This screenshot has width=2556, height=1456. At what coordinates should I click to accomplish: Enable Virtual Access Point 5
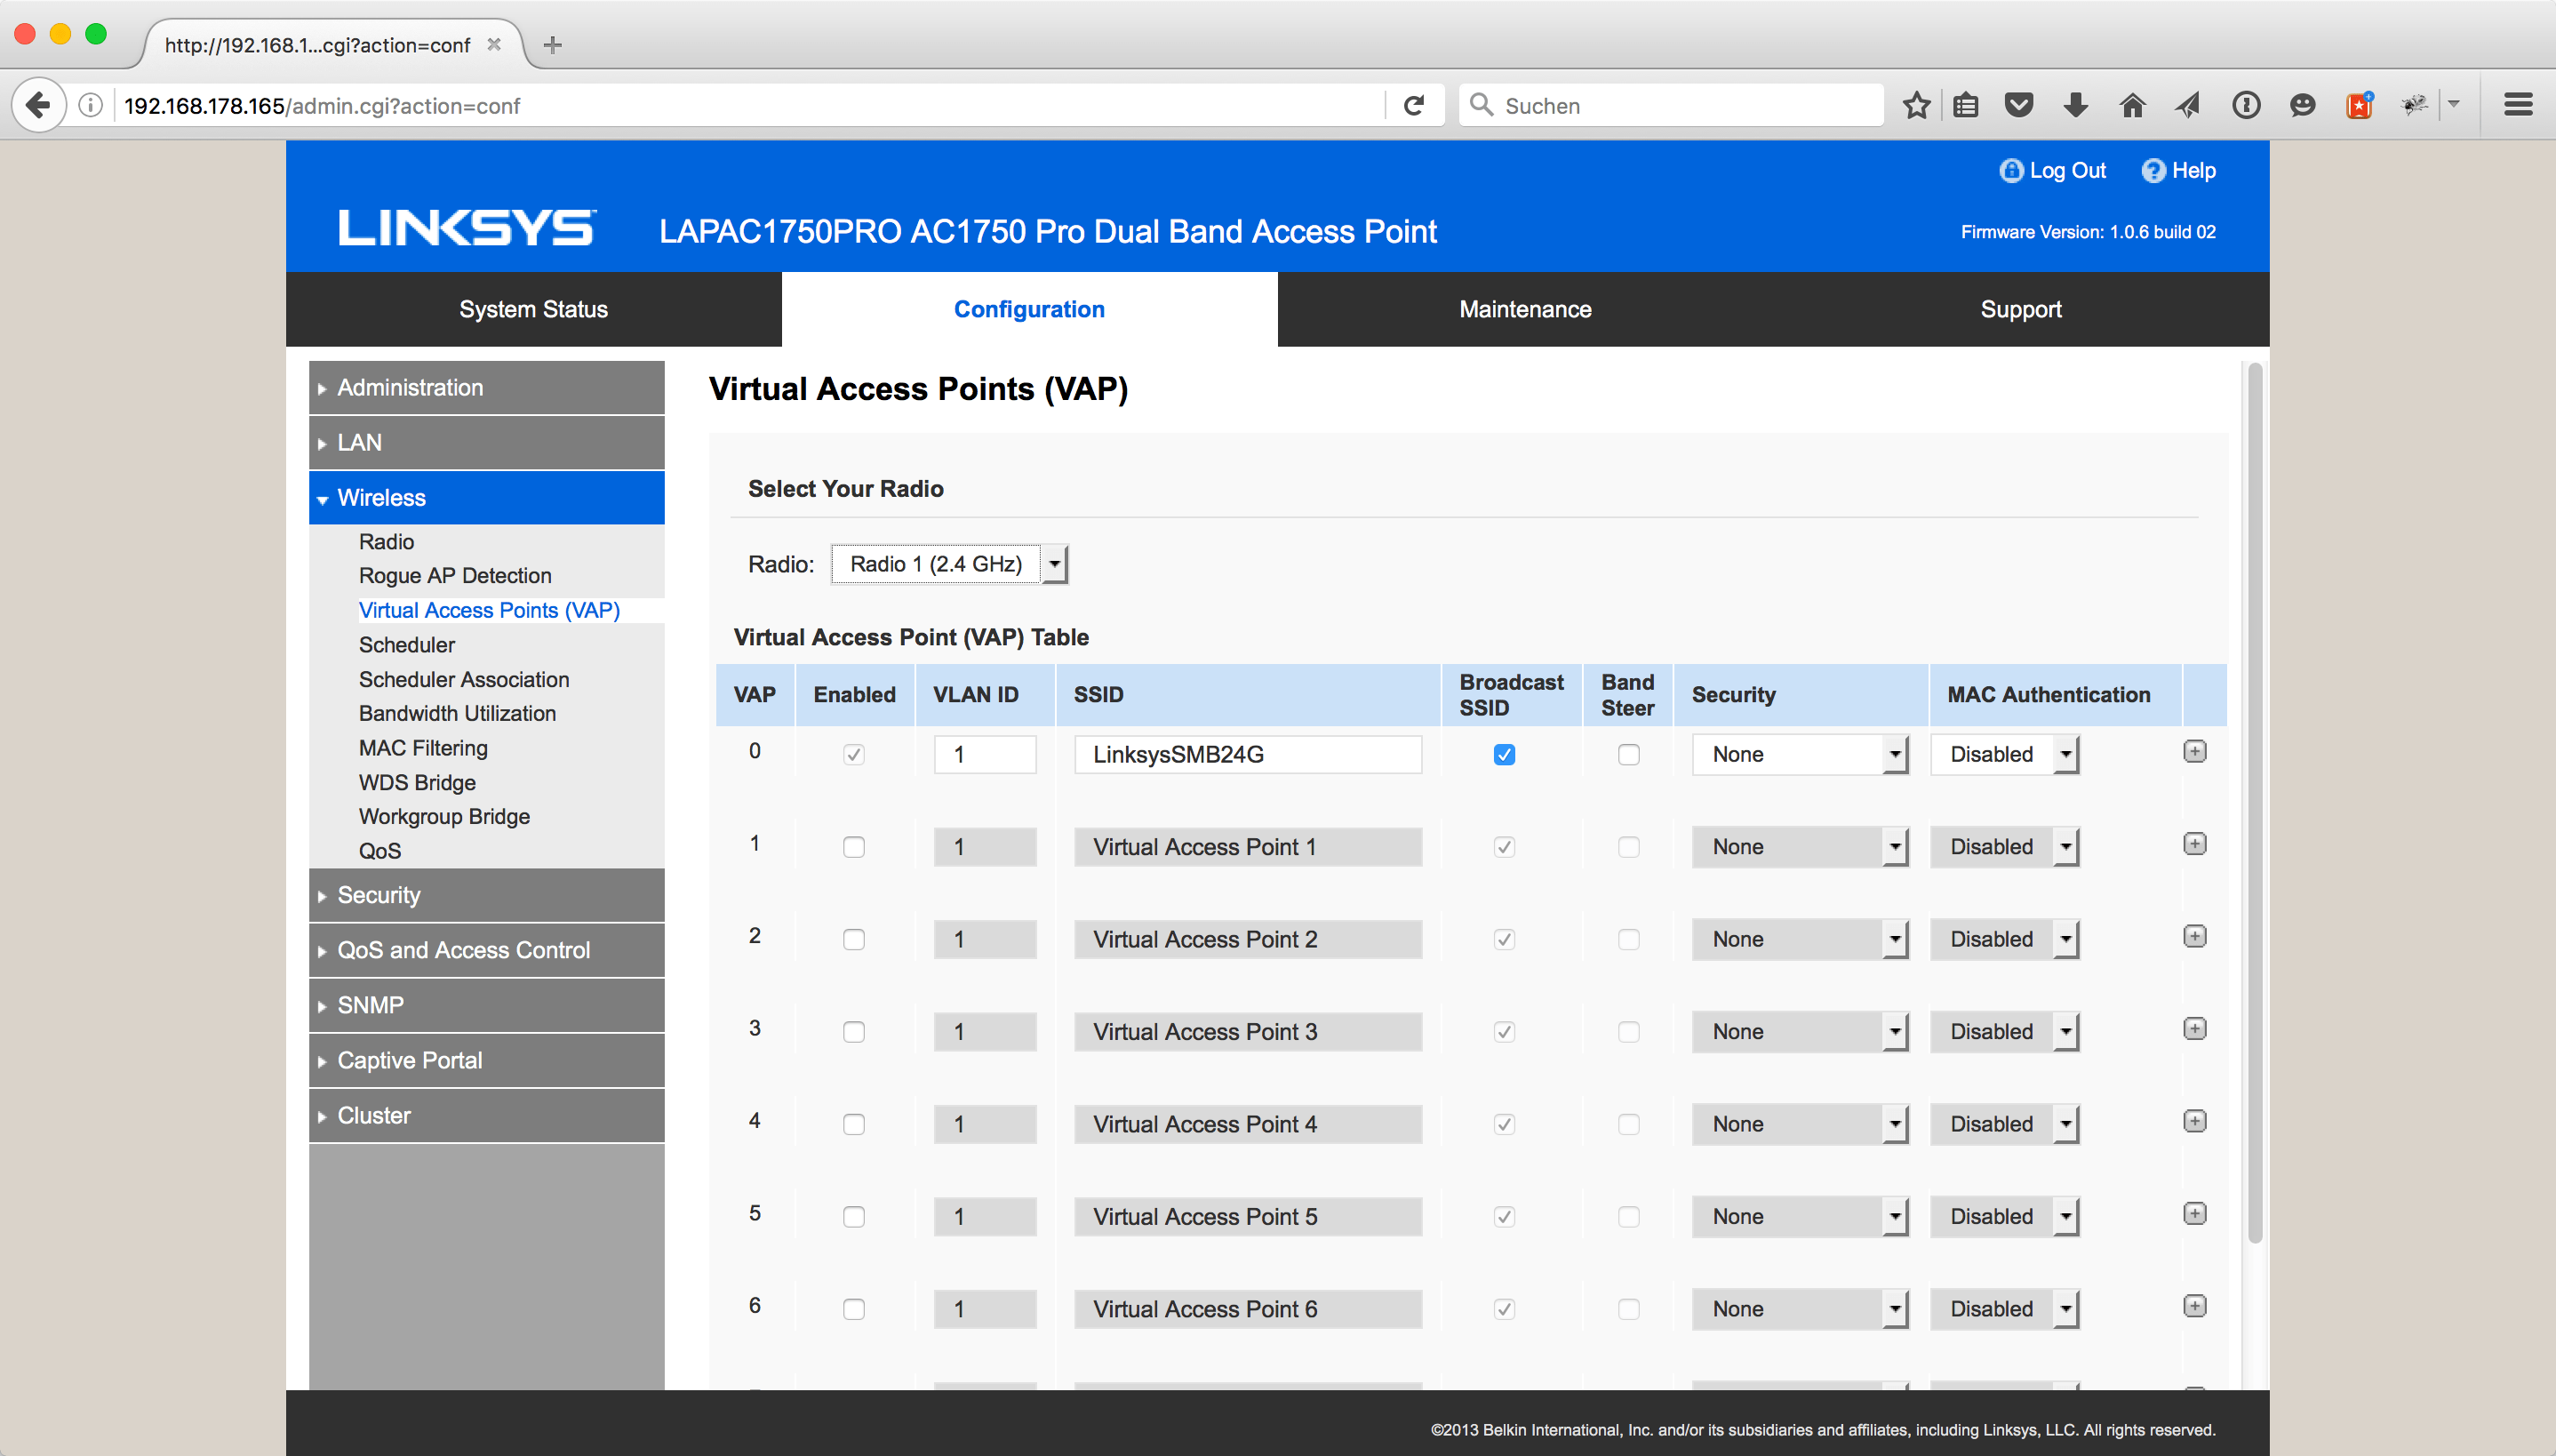coord(854,1217)
